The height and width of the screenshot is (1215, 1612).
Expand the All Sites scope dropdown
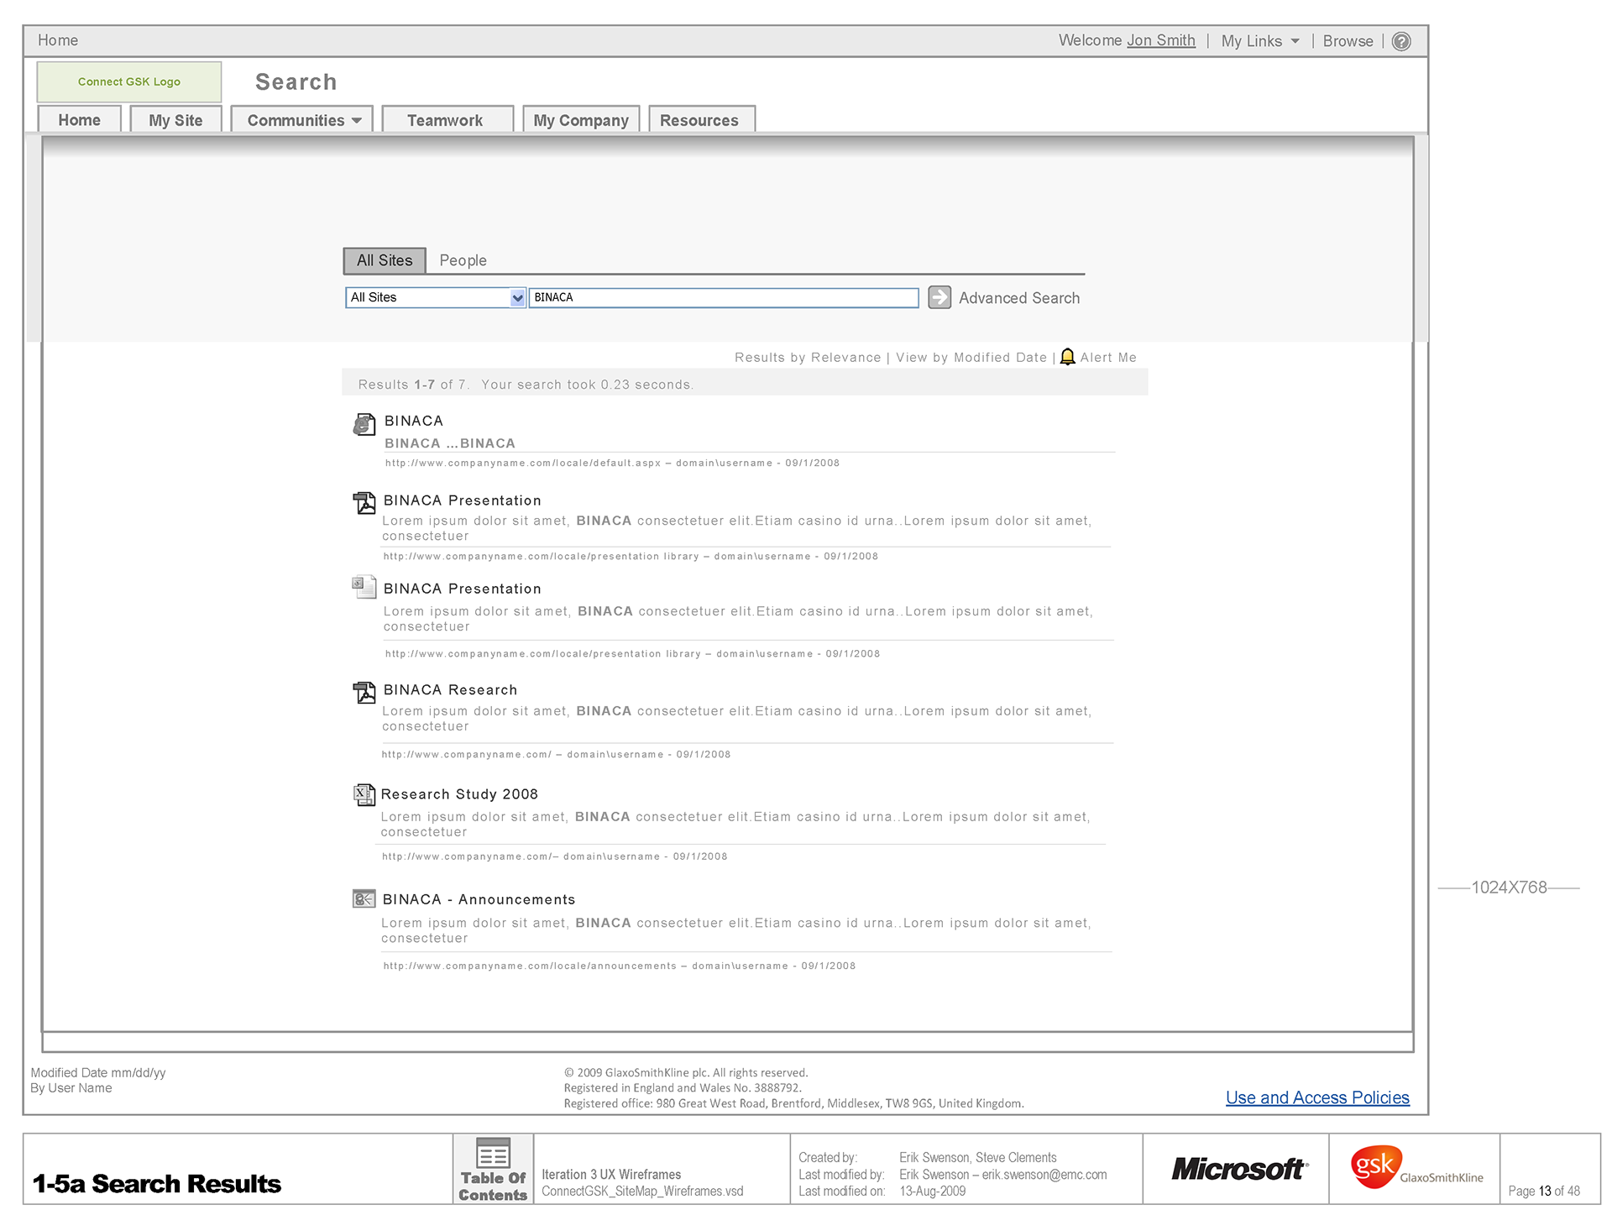coord(517,298)
